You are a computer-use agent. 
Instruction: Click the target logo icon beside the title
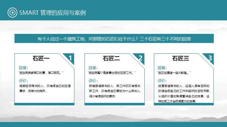pyautogui.click(x=12, y=13)
